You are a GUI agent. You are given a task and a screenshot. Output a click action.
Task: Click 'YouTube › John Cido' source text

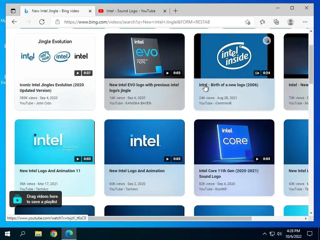click(36, 103)
